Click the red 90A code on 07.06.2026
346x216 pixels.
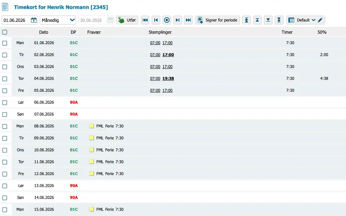click(x=74, y=114)
